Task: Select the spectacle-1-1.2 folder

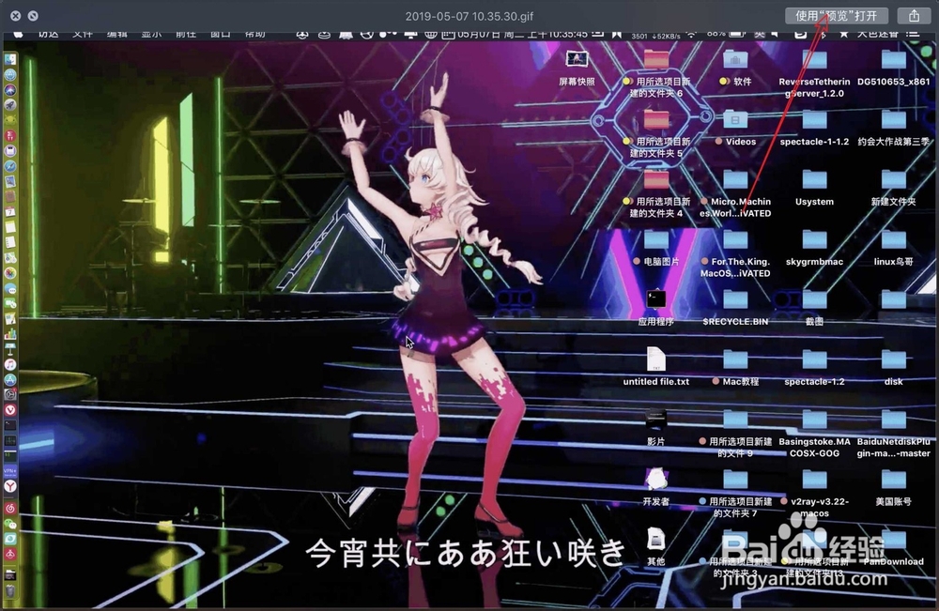Action: click(x=814, y=128)
